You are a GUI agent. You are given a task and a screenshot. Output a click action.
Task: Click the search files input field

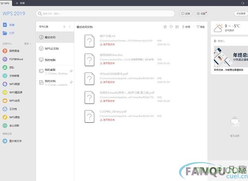(105, 14)
